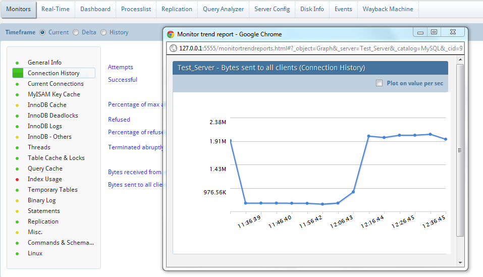
Task: Enable Plot on value per sec checkbox
Action: (x=379, y=83)
